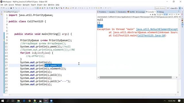Click the External Tools run icon

(61, 8)
